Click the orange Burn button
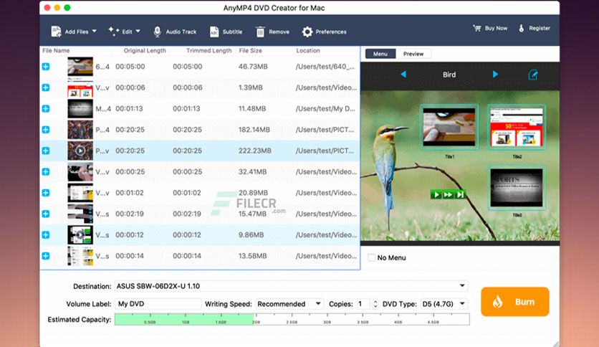 [x=515, y=302]
